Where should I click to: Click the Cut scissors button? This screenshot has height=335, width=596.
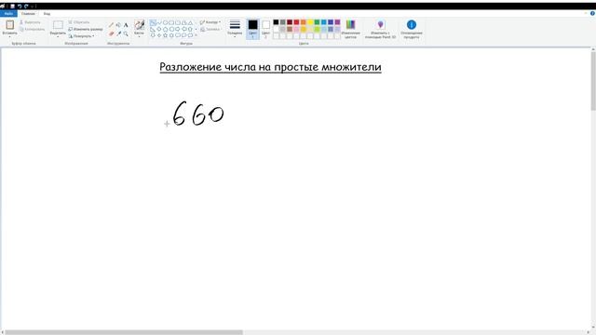pos(30,22)
